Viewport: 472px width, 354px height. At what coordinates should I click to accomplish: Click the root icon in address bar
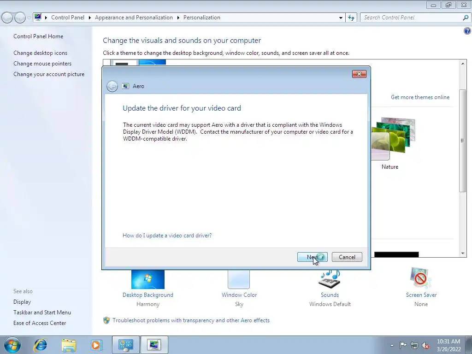click(38, 17)
